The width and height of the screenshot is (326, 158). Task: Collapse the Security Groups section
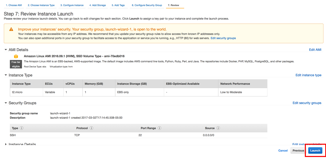pos(6,103)
